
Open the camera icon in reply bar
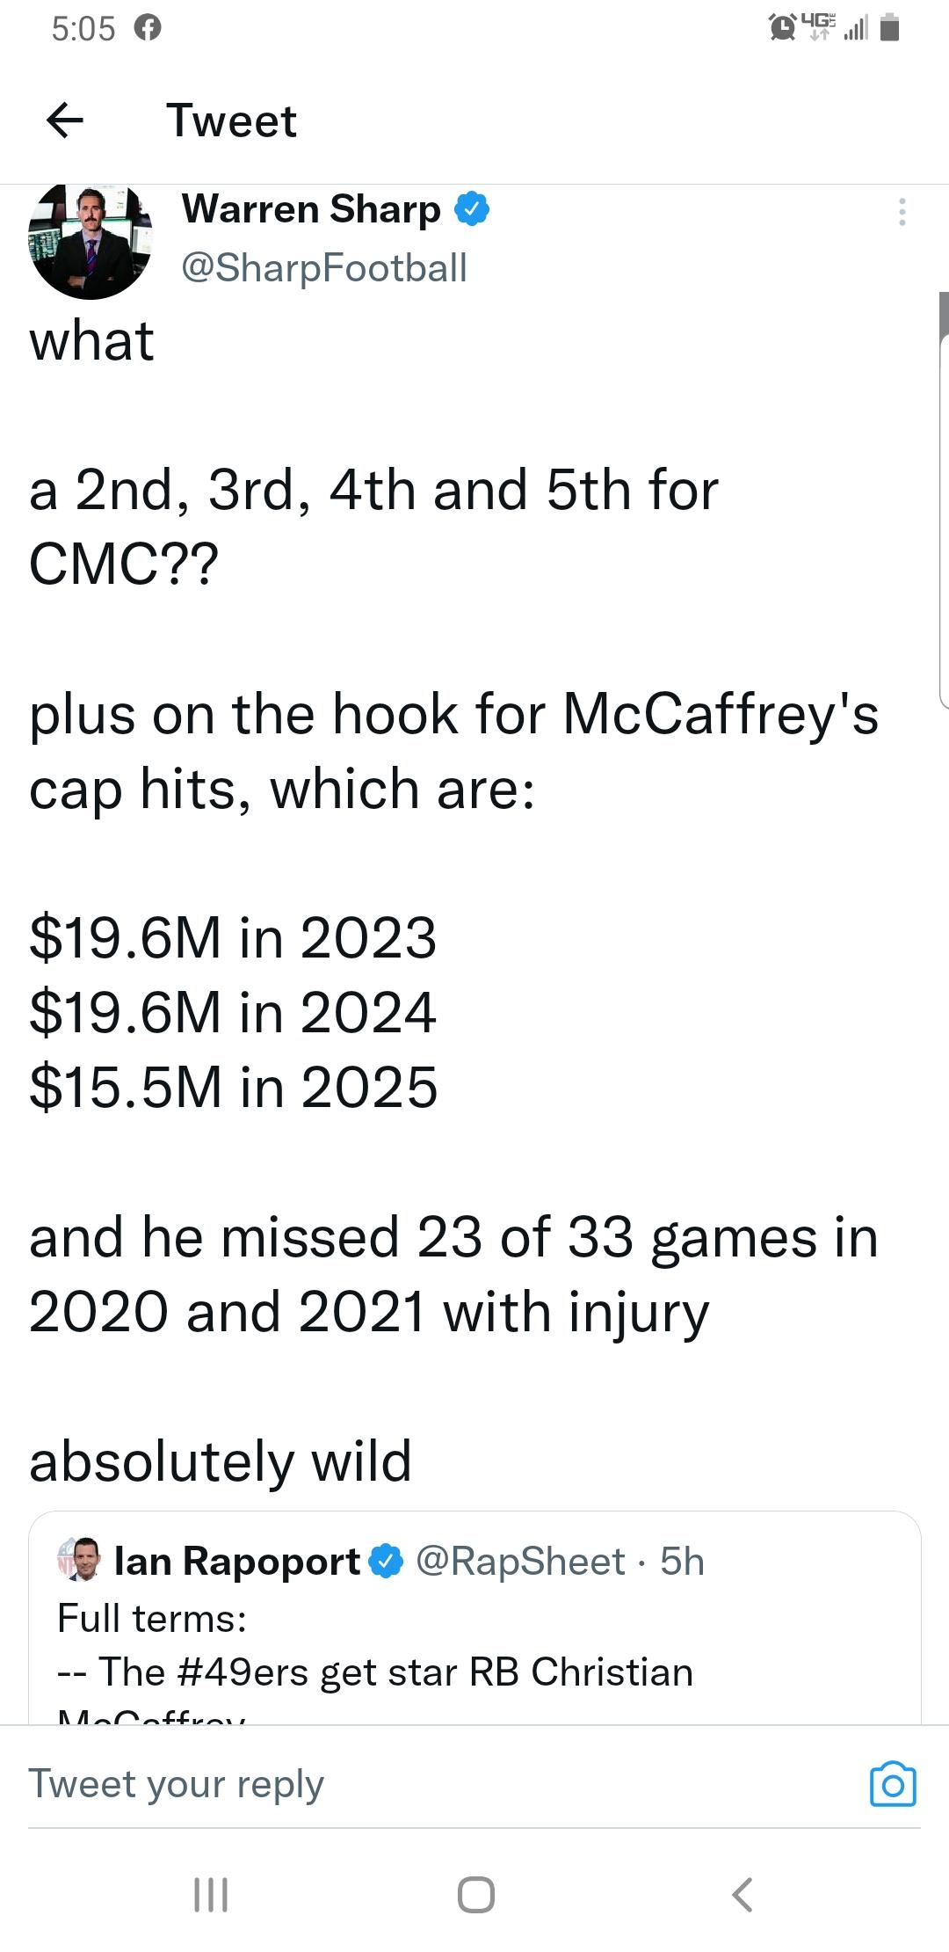(893, 1784)
